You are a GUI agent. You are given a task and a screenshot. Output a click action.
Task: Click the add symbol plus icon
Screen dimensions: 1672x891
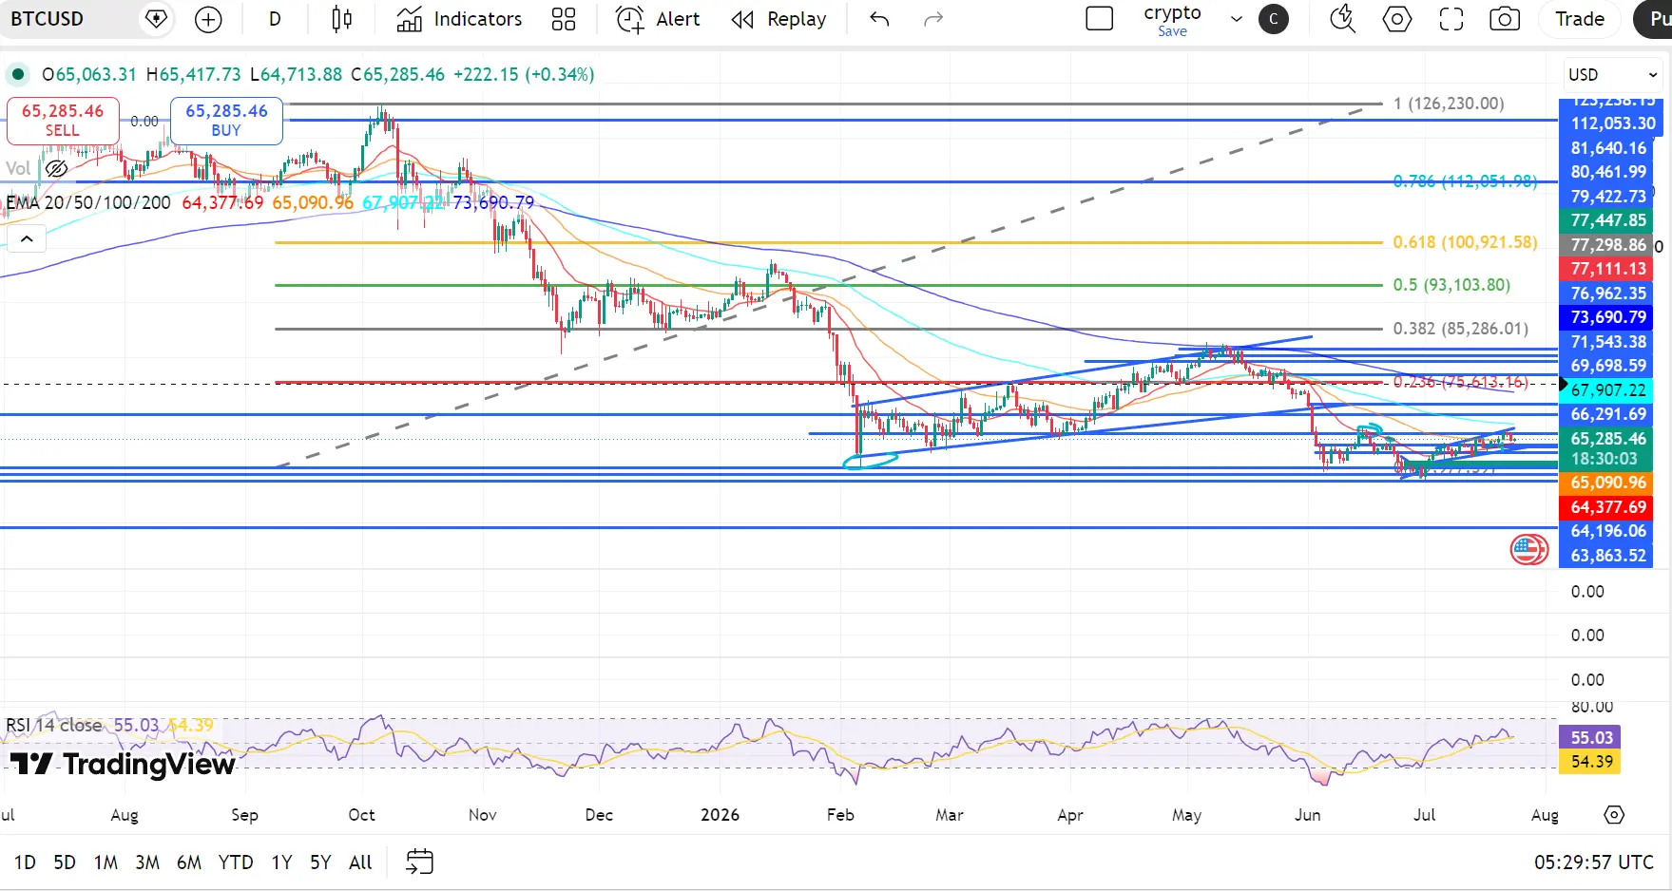[x=208, y=19]
